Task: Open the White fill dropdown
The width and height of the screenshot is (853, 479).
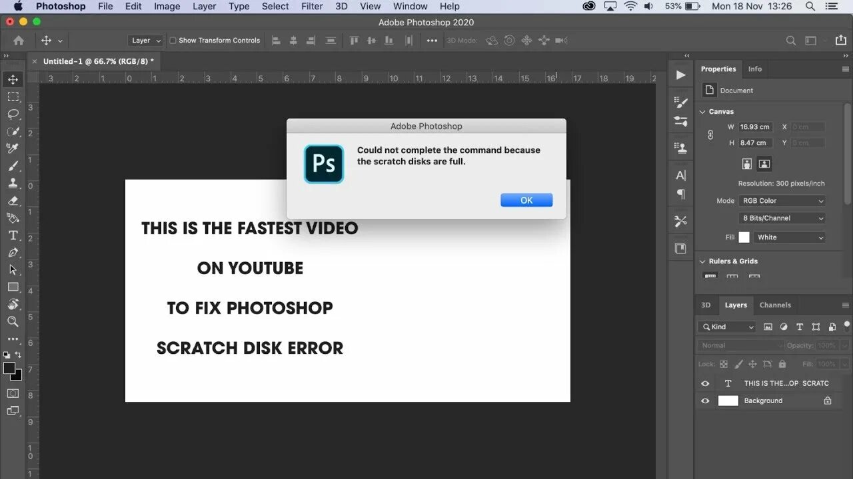Action: click(x=790, y=237)
